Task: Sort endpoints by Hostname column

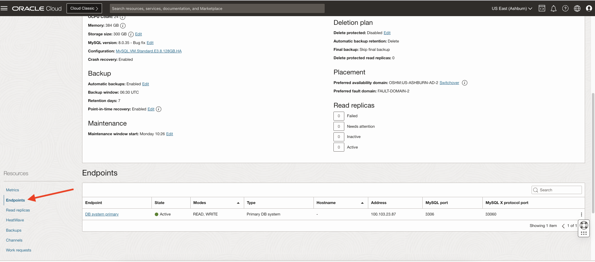Action: point(362,203)
